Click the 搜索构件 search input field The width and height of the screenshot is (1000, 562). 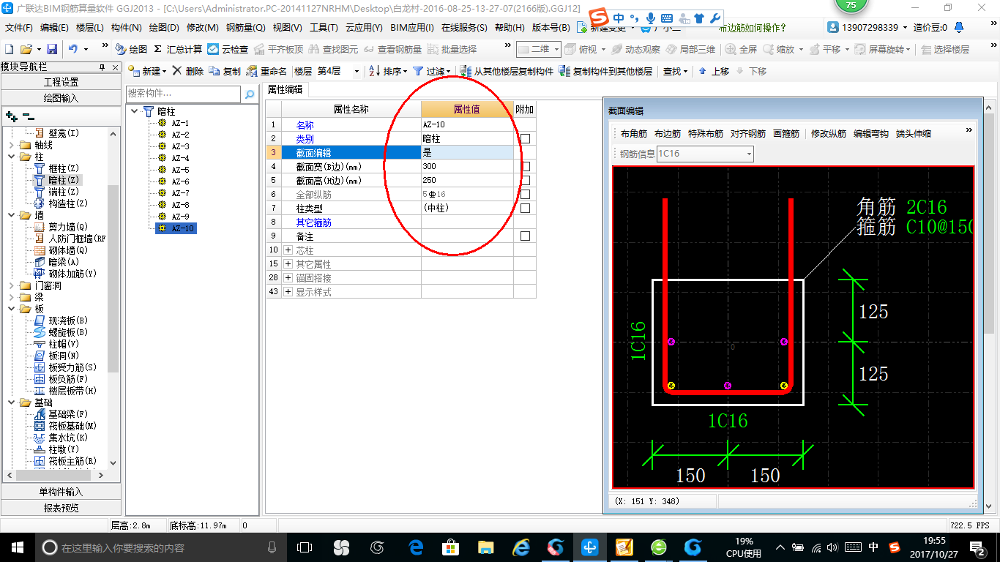tap(183, 94)
